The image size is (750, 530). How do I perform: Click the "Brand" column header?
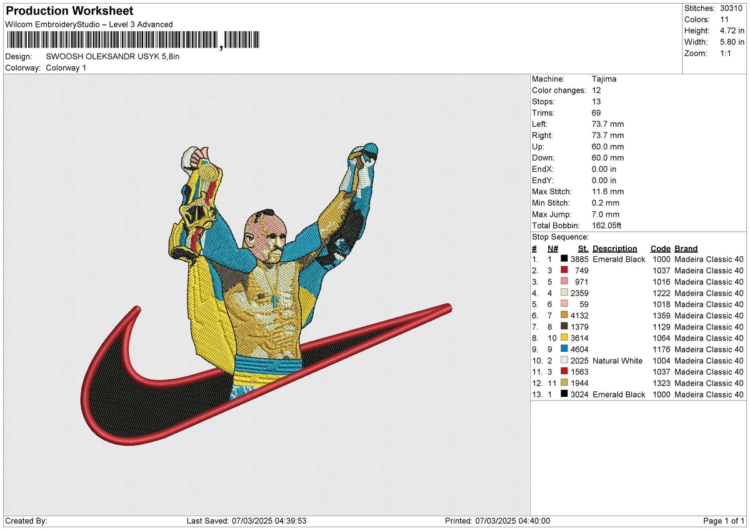click(686, 248)
